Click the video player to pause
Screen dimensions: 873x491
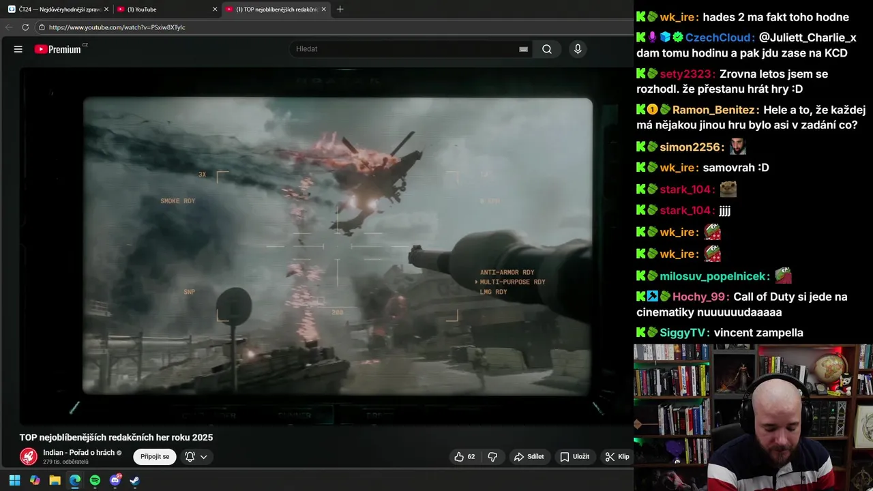327,246
